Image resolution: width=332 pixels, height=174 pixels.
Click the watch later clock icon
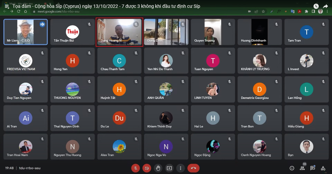pyautogui.click(x=316, y=6)
